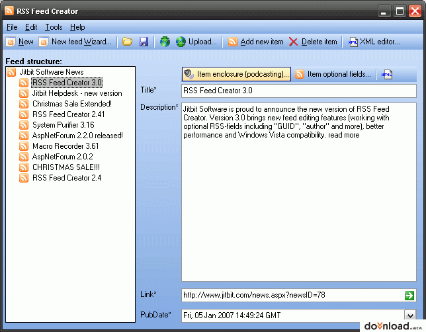
Task: Select RSS Feed Creator 2.41 item
Action: point(69,114)
